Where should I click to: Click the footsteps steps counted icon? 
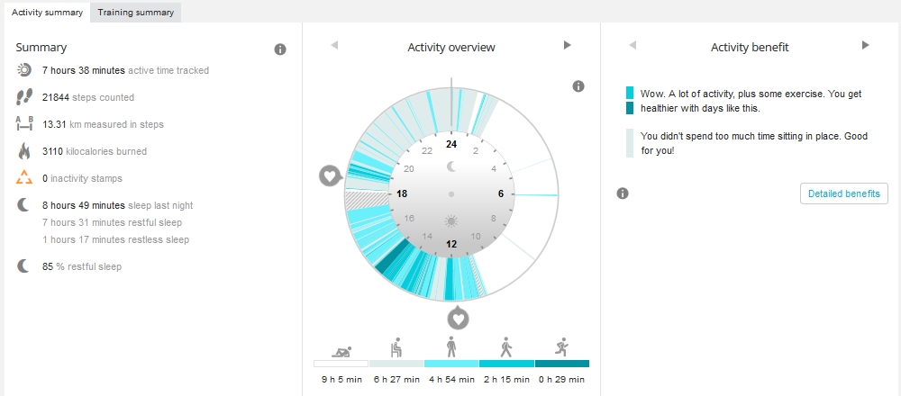(24, 97)
